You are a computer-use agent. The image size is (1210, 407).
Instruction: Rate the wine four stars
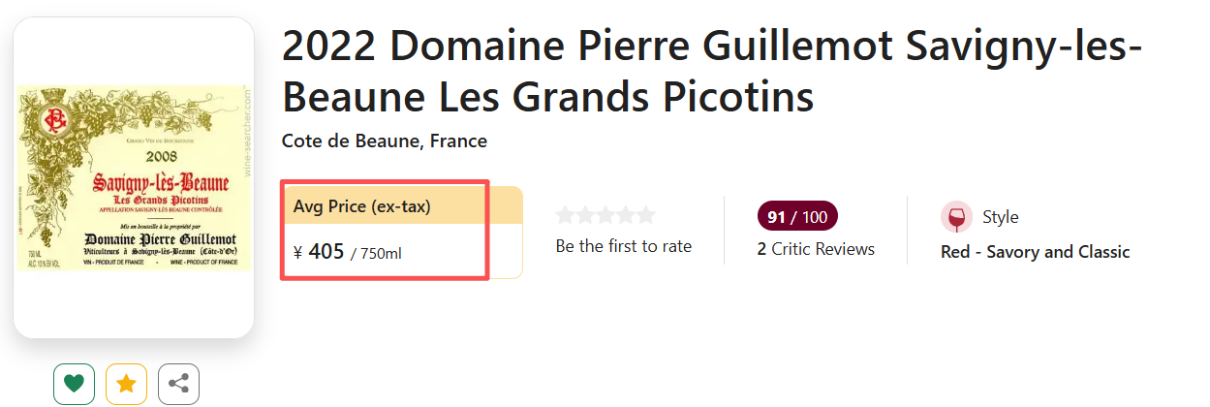(626, 215)
